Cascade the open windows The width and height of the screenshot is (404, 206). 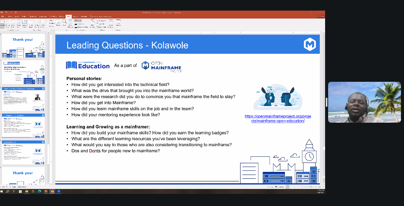click(x=101, y=24)
